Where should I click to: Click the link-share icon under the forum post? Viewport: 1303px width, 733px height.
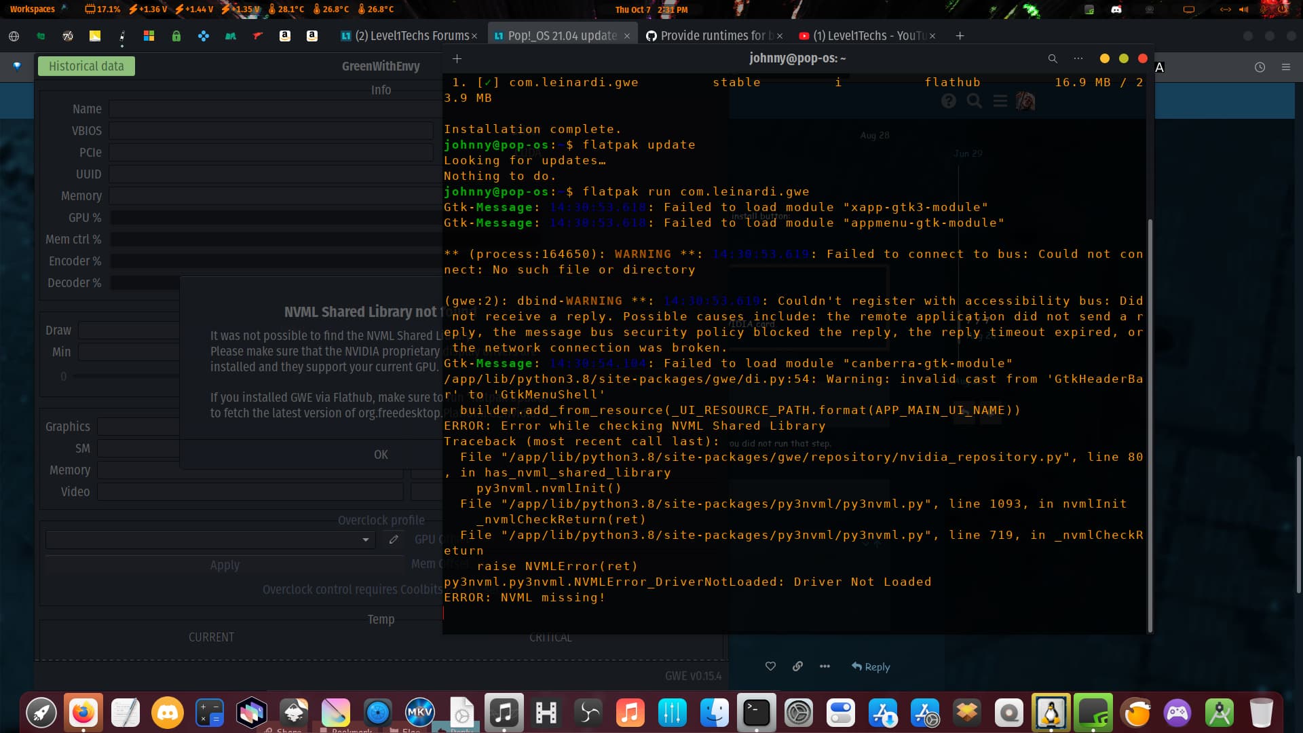797,666
